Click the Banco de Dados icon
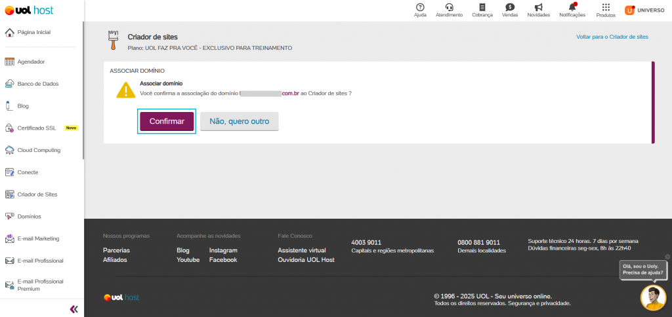Image resolution: width=672 pixels, height=317 pixels. pos(9,84)
